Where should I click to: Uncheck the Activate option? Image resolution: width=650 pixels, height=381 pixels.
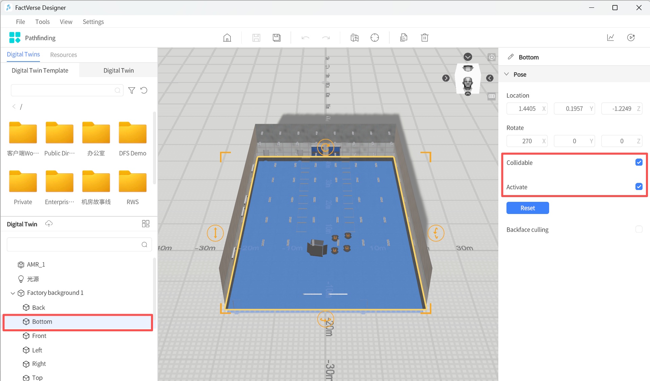click(x=639, y=186)
